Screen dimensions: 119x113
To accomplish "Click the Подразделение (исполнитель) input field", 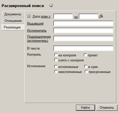I will click(83, 39).
